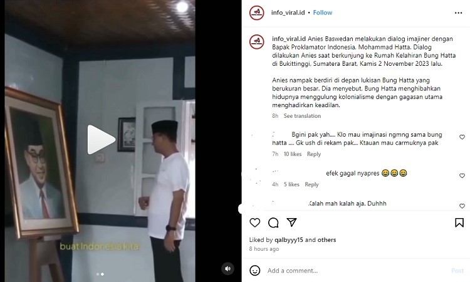Click the info_viral.id avatar in the post header
The width and height of the screenshot is (470, 282).
pos(257,13)
